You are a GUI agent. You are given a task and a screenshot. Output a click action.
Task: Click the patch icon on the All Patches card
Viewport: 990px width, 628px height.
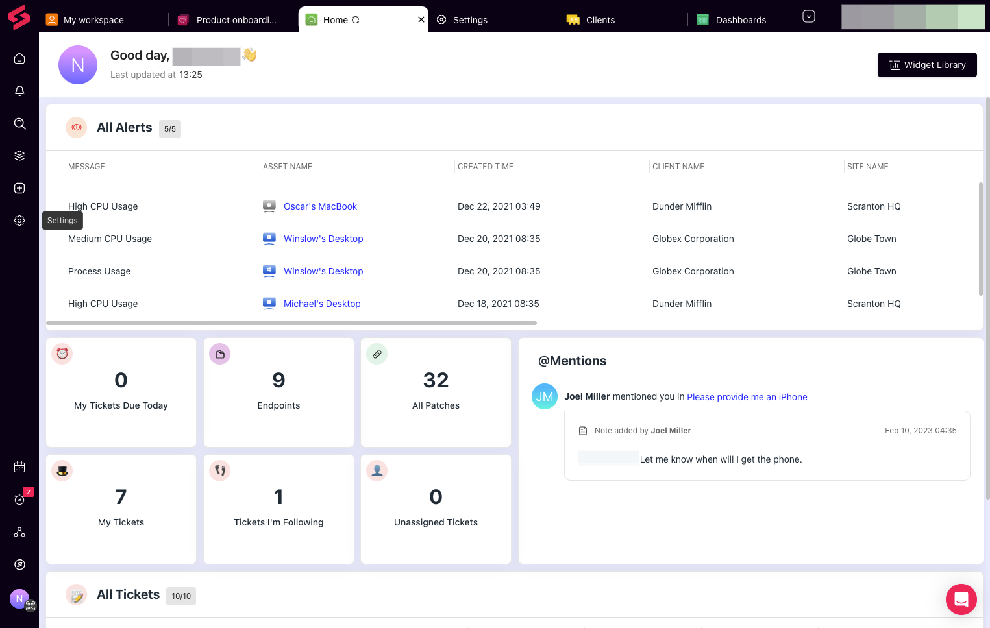(x=377, y=354)
